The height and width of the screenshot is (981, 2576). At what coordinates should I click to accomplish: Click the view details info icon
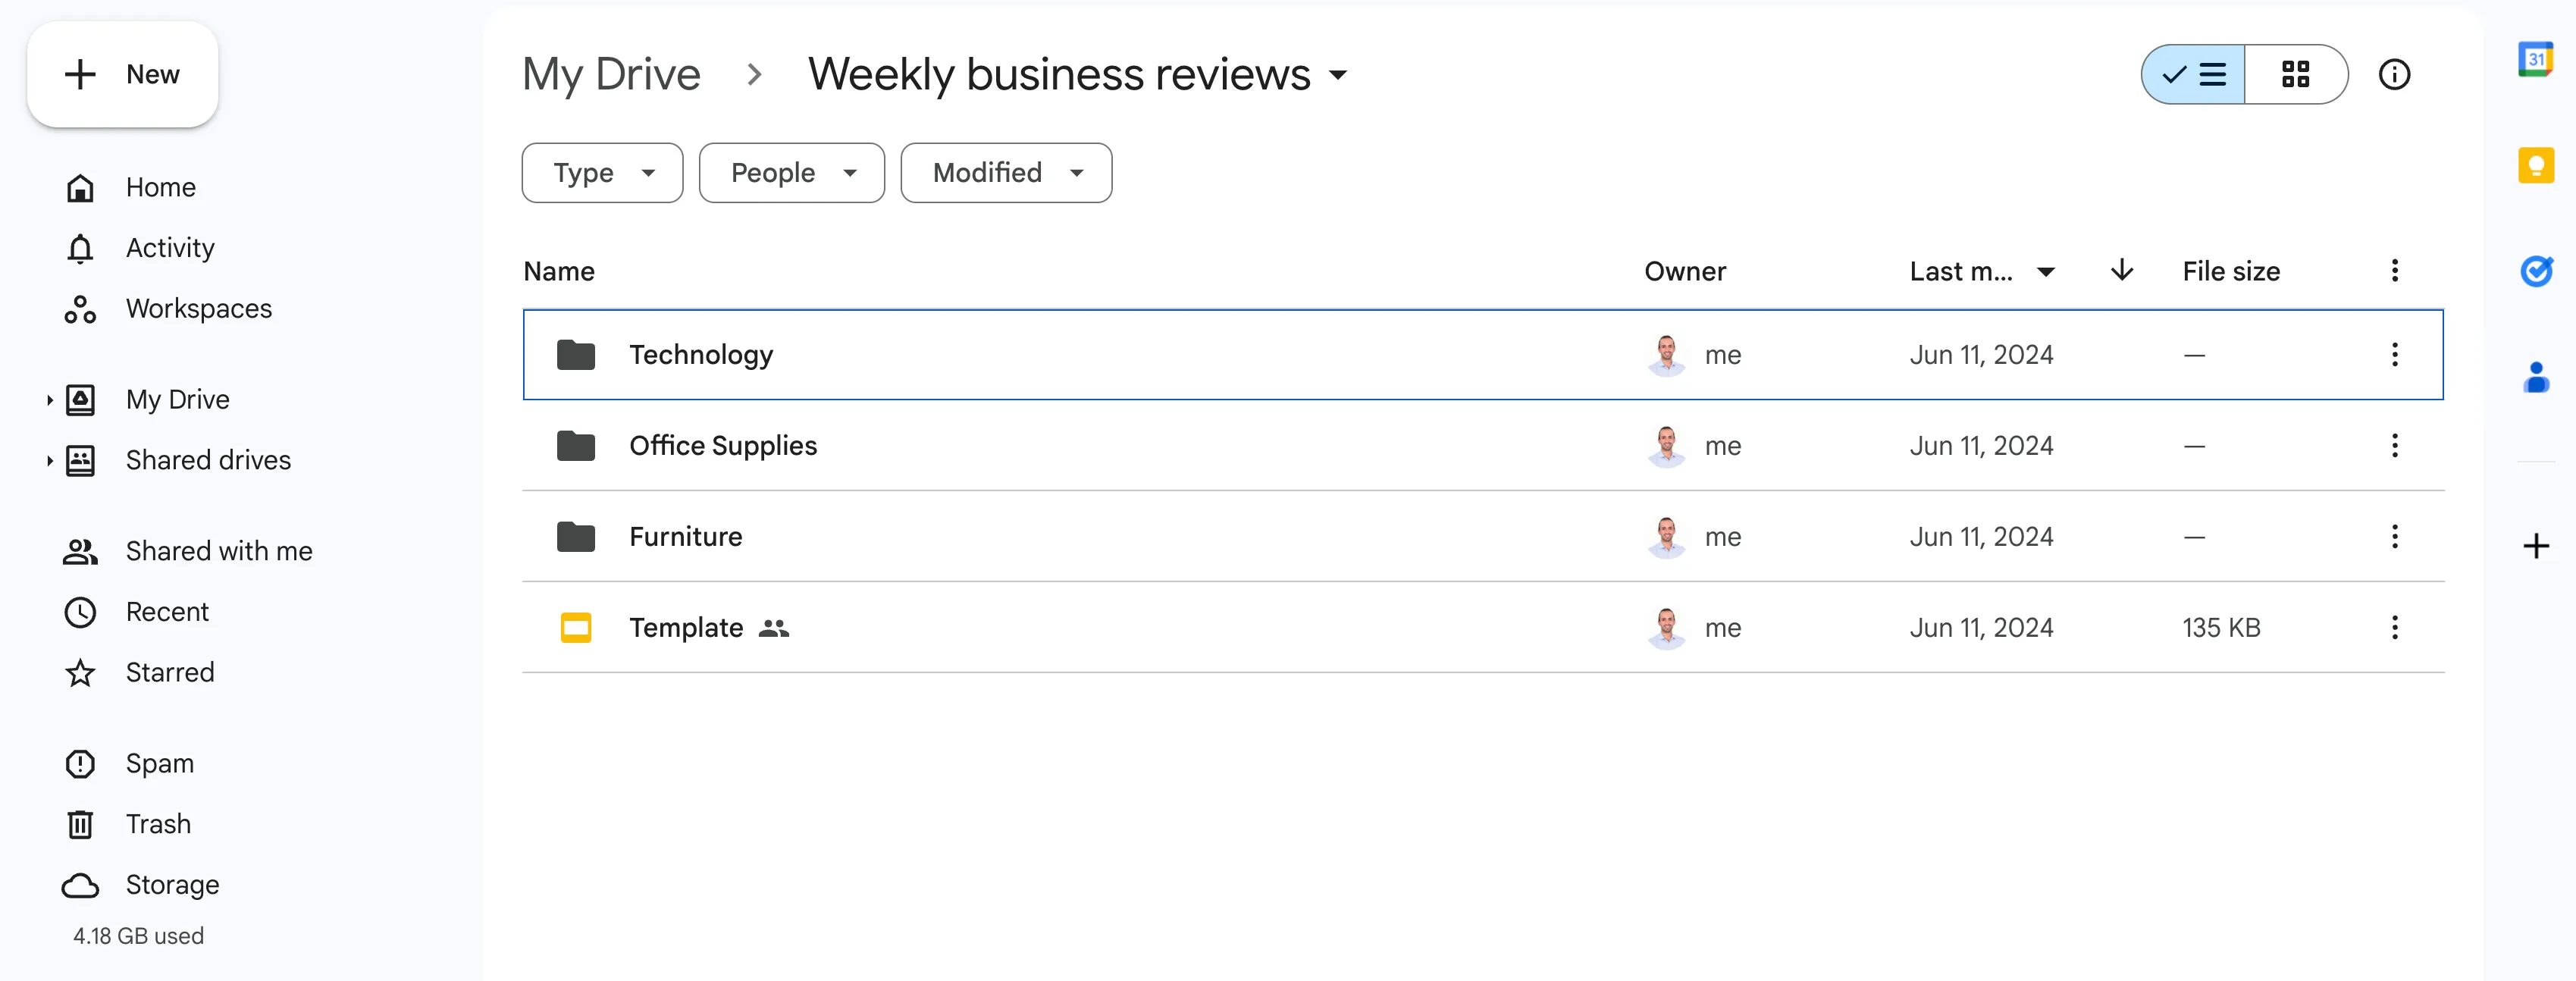2394,74
